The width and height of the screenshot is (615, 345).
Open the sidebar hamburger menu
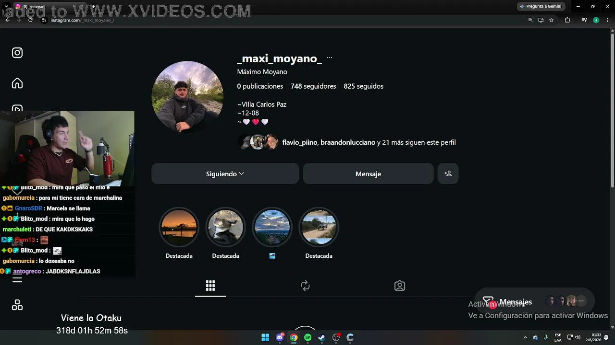coord(17,280)
